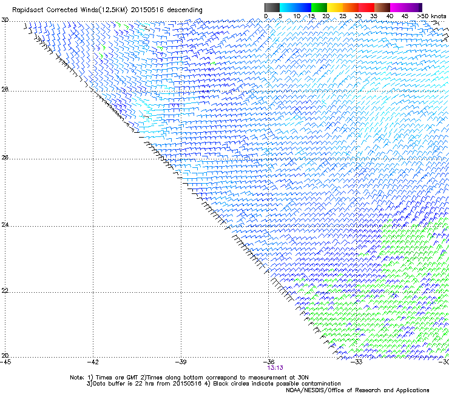449x394 pixels.
Task: Click the latitude axis label '30'
Action: [x=5, y=20]
